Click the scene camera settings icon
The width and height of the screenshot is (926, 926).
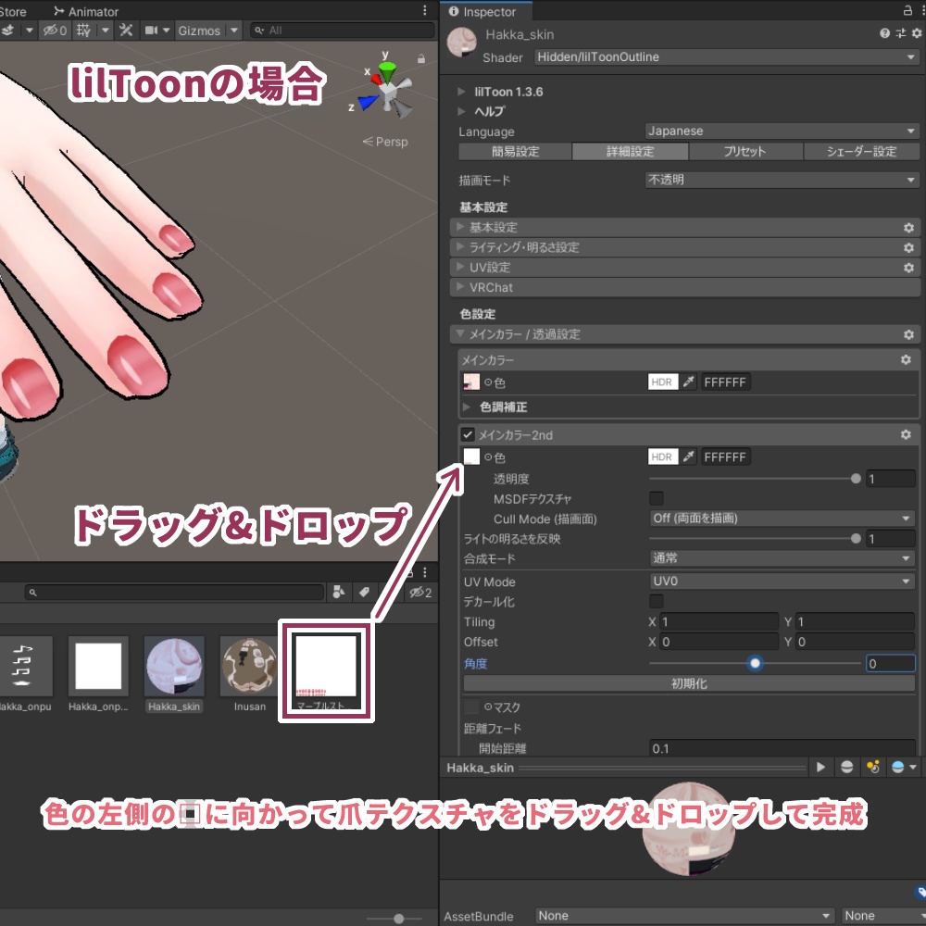(x=153, y=31)
